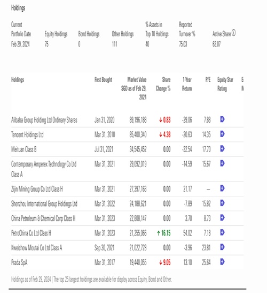This screenshot has width=267, height=293.
Task: Open PetroChina Class H rating icon
Action: point(222,233)
